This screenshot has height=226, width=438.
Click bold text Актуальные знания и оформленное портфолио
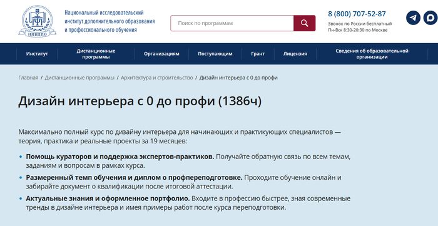pos(108,198)
